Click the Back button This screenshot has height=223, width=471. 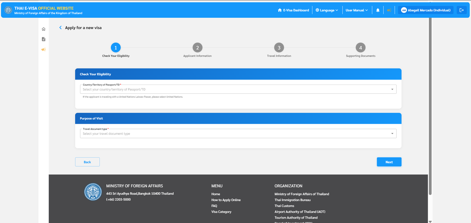87,162
